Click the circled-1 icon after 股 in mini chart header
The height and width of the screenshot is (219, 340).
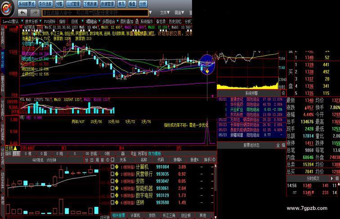pyautogui.click(x=107, y=160)
